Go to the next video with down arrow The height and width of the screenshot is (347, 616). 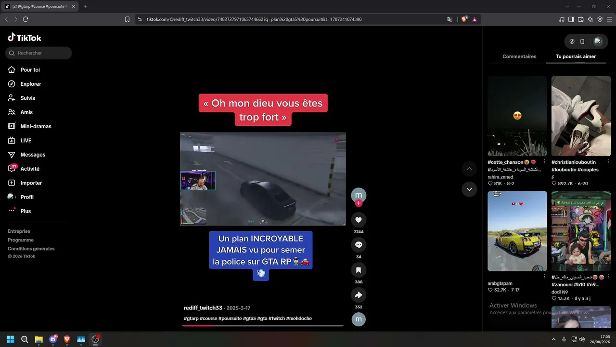469,189
